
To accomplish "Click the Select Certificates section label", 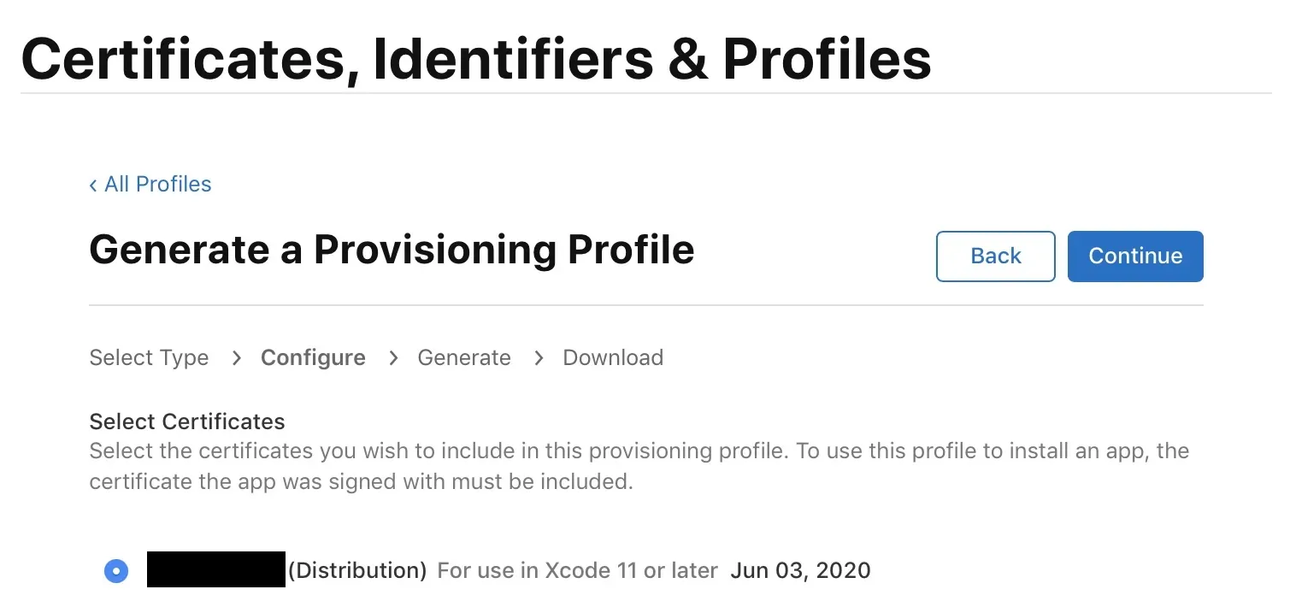I will pyautogui.click(x=187, y=421).
